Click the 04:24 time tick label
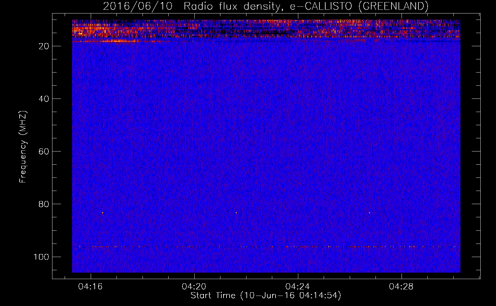The image size is (496, 306). pyautogui.click(x=298, y=287)
